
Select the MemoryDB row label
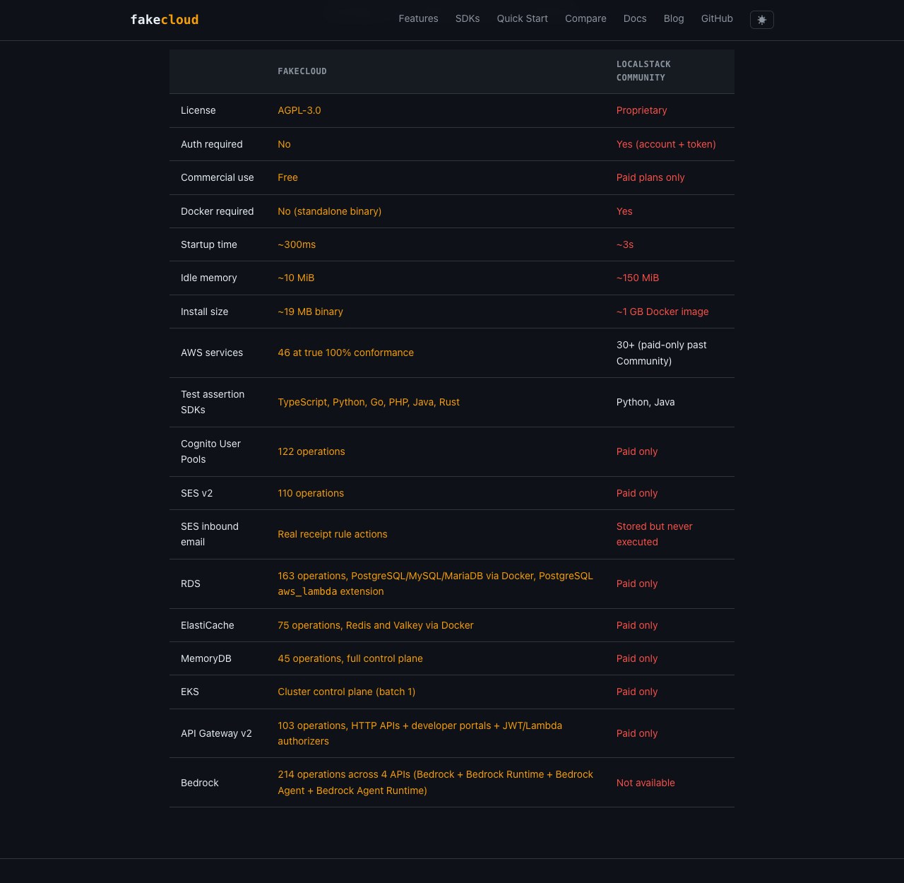206,659
